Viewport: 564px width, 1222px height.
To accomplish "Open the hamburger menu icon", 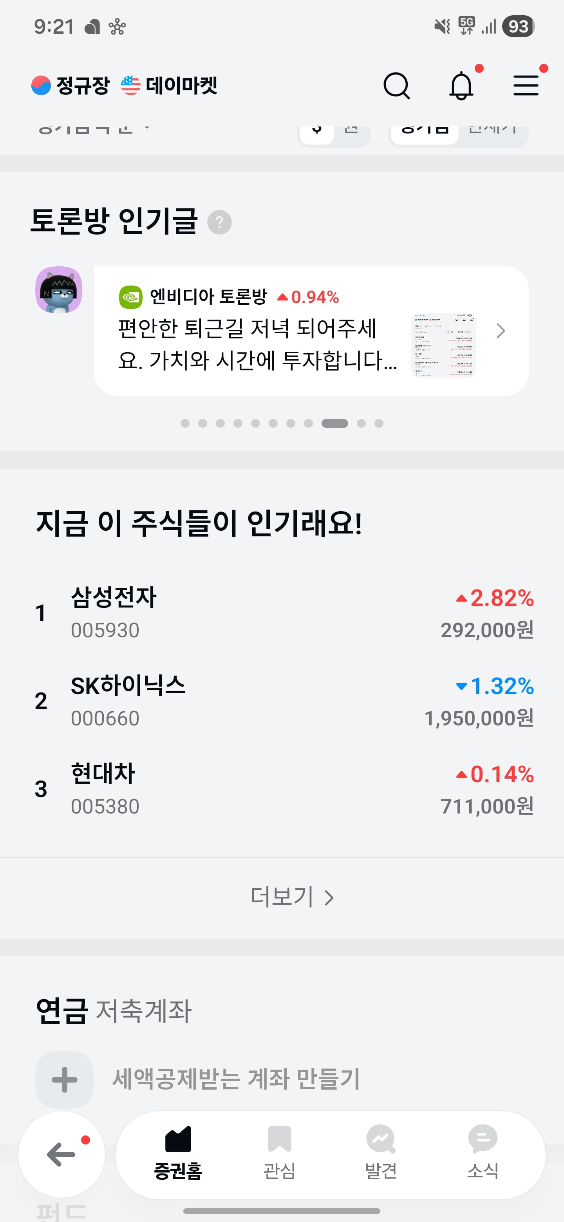I will click(526, 86).
